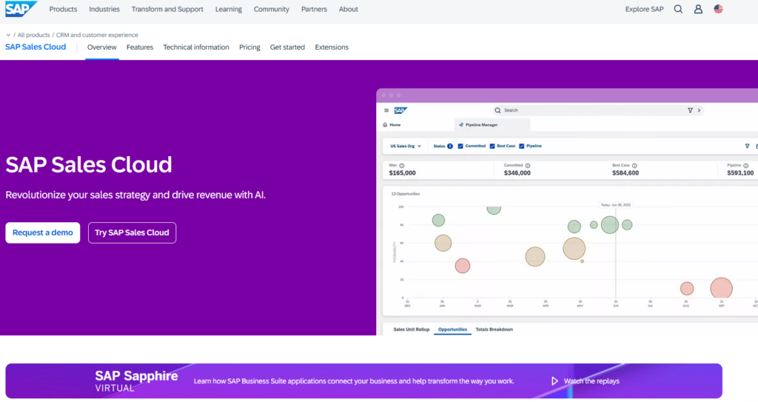This screenshot has height=402, width=758.
Task: Open the Partners menu
Action: [314, 9]
